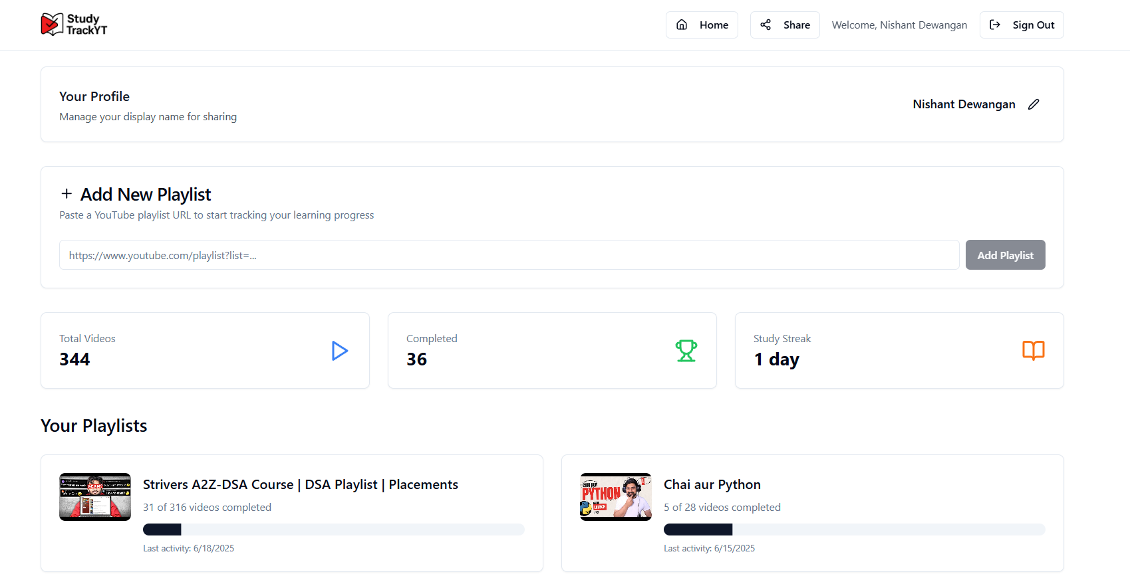Open the Share option
The width and height of the screenshot is (1130, 578).
[x=785, y=25]
